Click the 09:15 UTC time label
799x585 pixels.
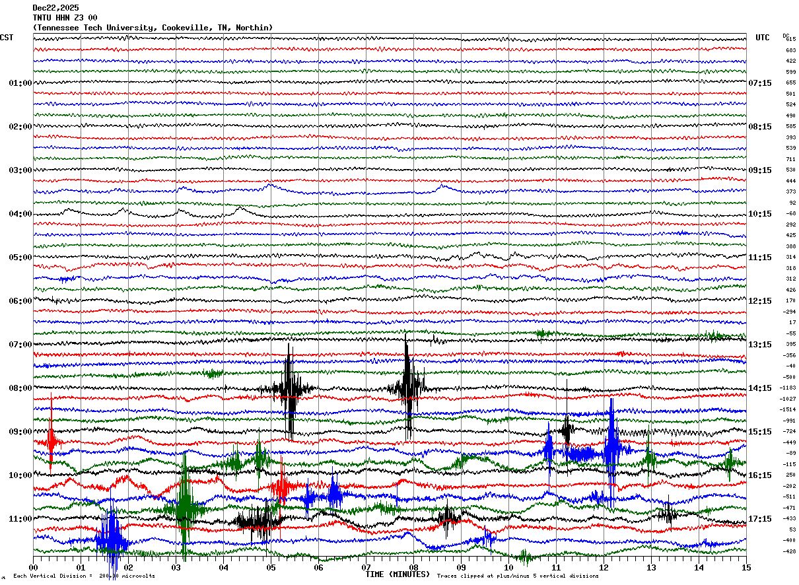pos(760,170)
